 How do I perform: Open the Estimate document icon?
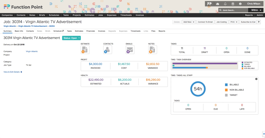point(85,50)
